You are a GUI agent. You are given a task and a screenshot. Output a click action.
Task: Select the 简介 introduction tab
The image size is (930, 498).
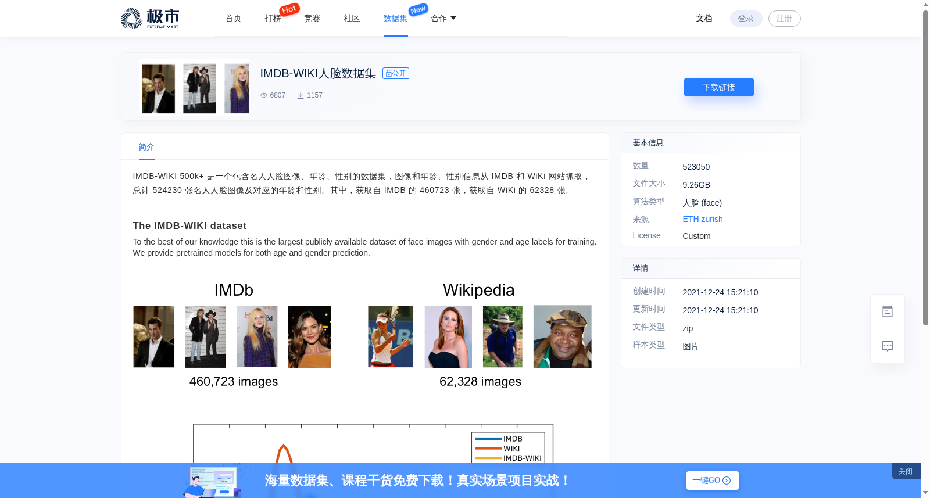point(146,147)
